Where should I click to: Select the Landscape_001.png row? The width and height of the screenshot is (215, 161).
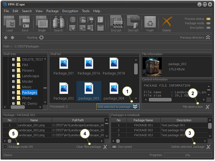click(x=54, y=125)
